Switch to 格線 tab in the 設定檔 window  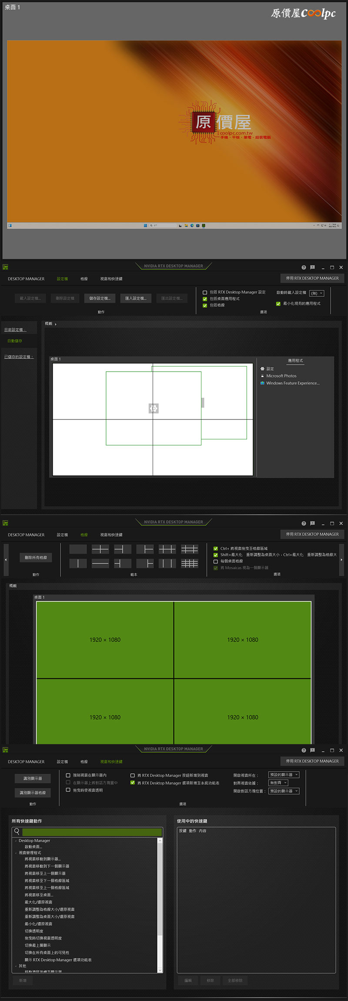coord(84,279)
